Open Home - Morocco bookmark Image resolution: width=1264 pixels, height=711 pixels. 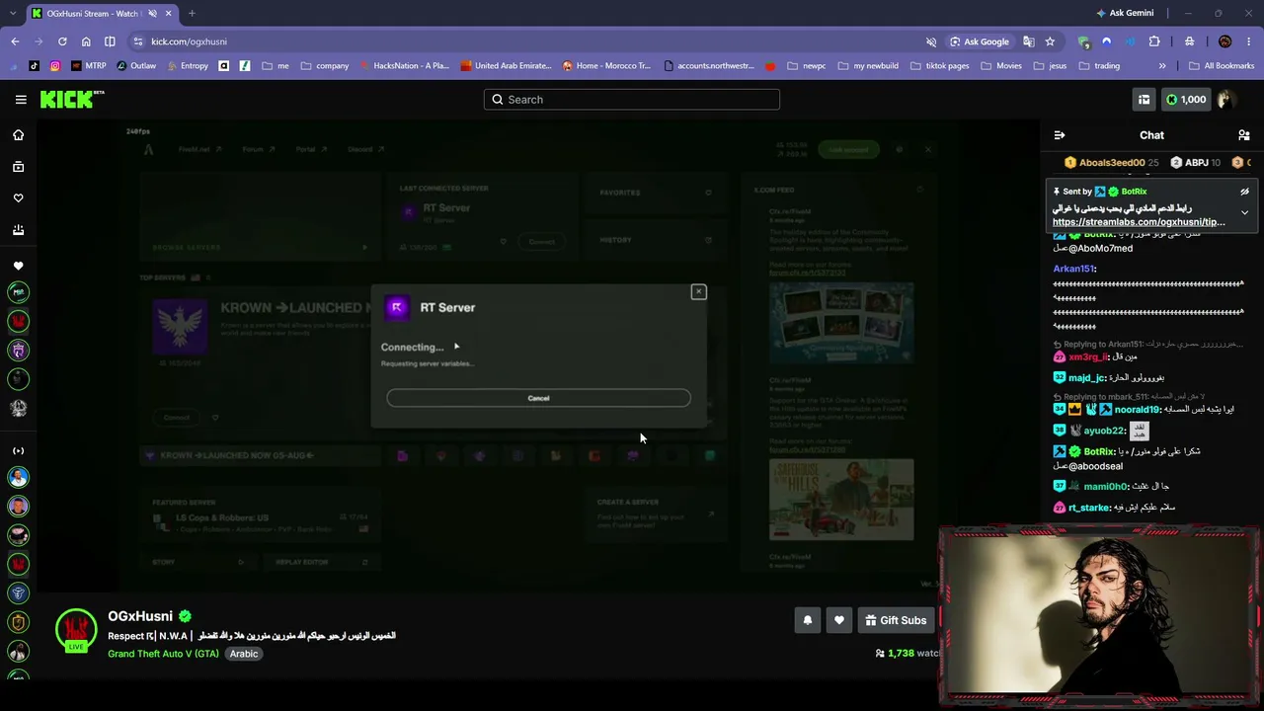click(x=606, y=66)
